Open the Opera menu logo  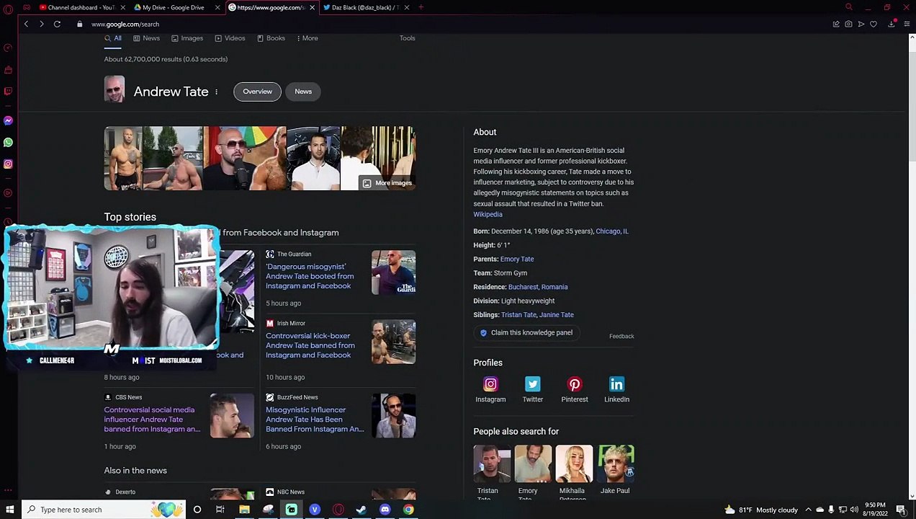[8, 9]
